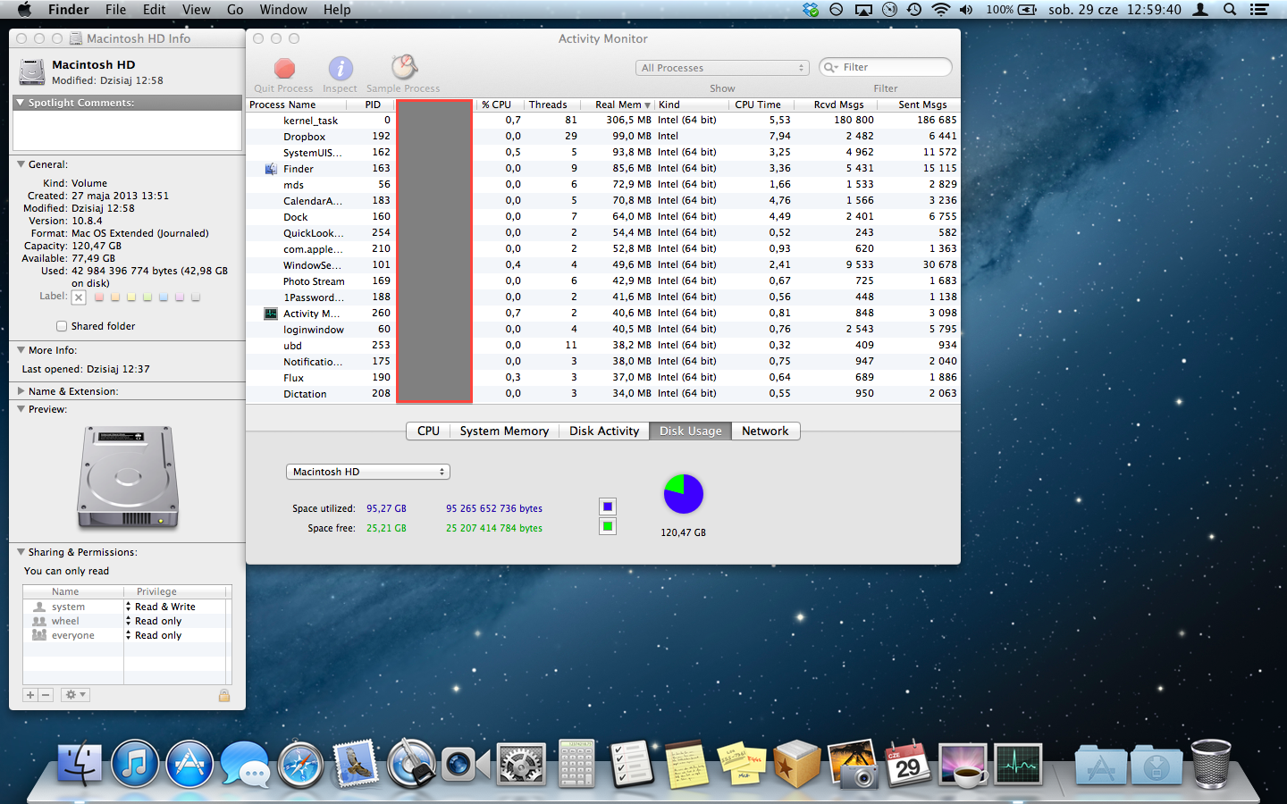Open Calendar icon showing 29 in Dock
This screenshot has width=1287, height=804.
click(907, 765)
